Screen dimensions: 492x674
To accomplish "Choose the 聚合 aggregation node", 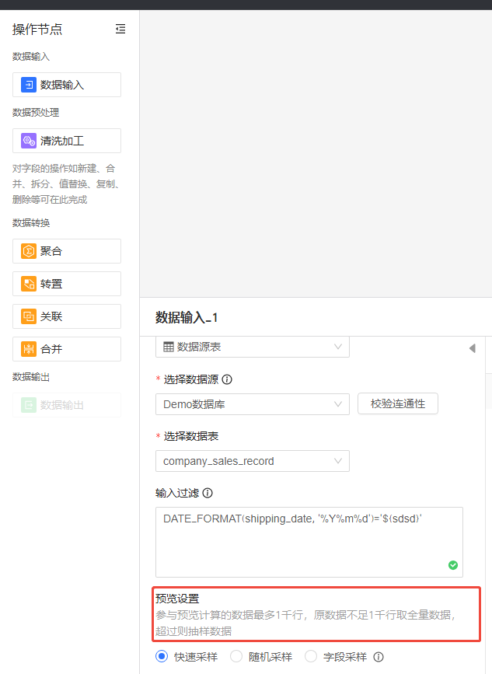I will (67, 251).
